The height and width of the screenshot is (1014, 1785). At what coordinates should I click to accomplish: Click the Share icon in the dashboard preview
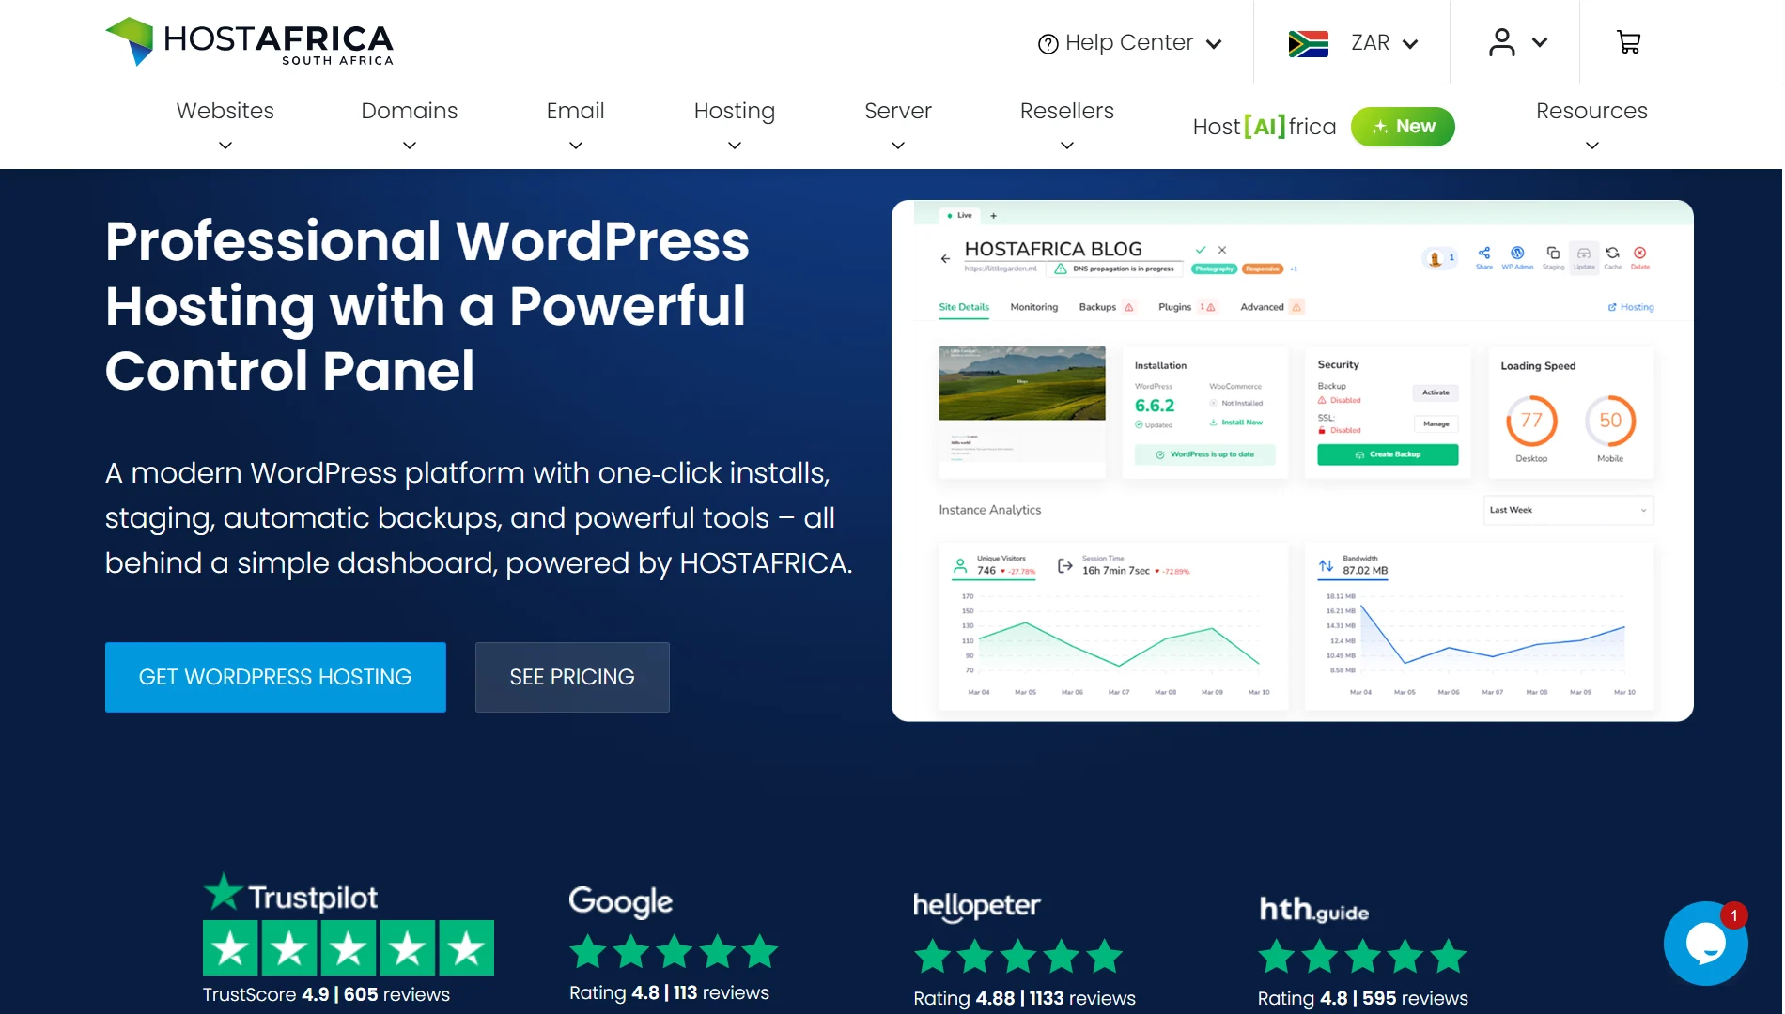coord(1483,253)
